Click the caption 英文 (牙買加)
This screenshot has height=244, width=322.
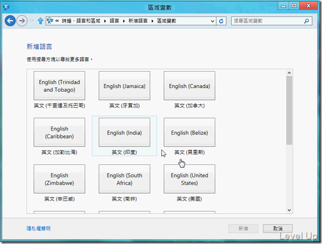[124, 105]
